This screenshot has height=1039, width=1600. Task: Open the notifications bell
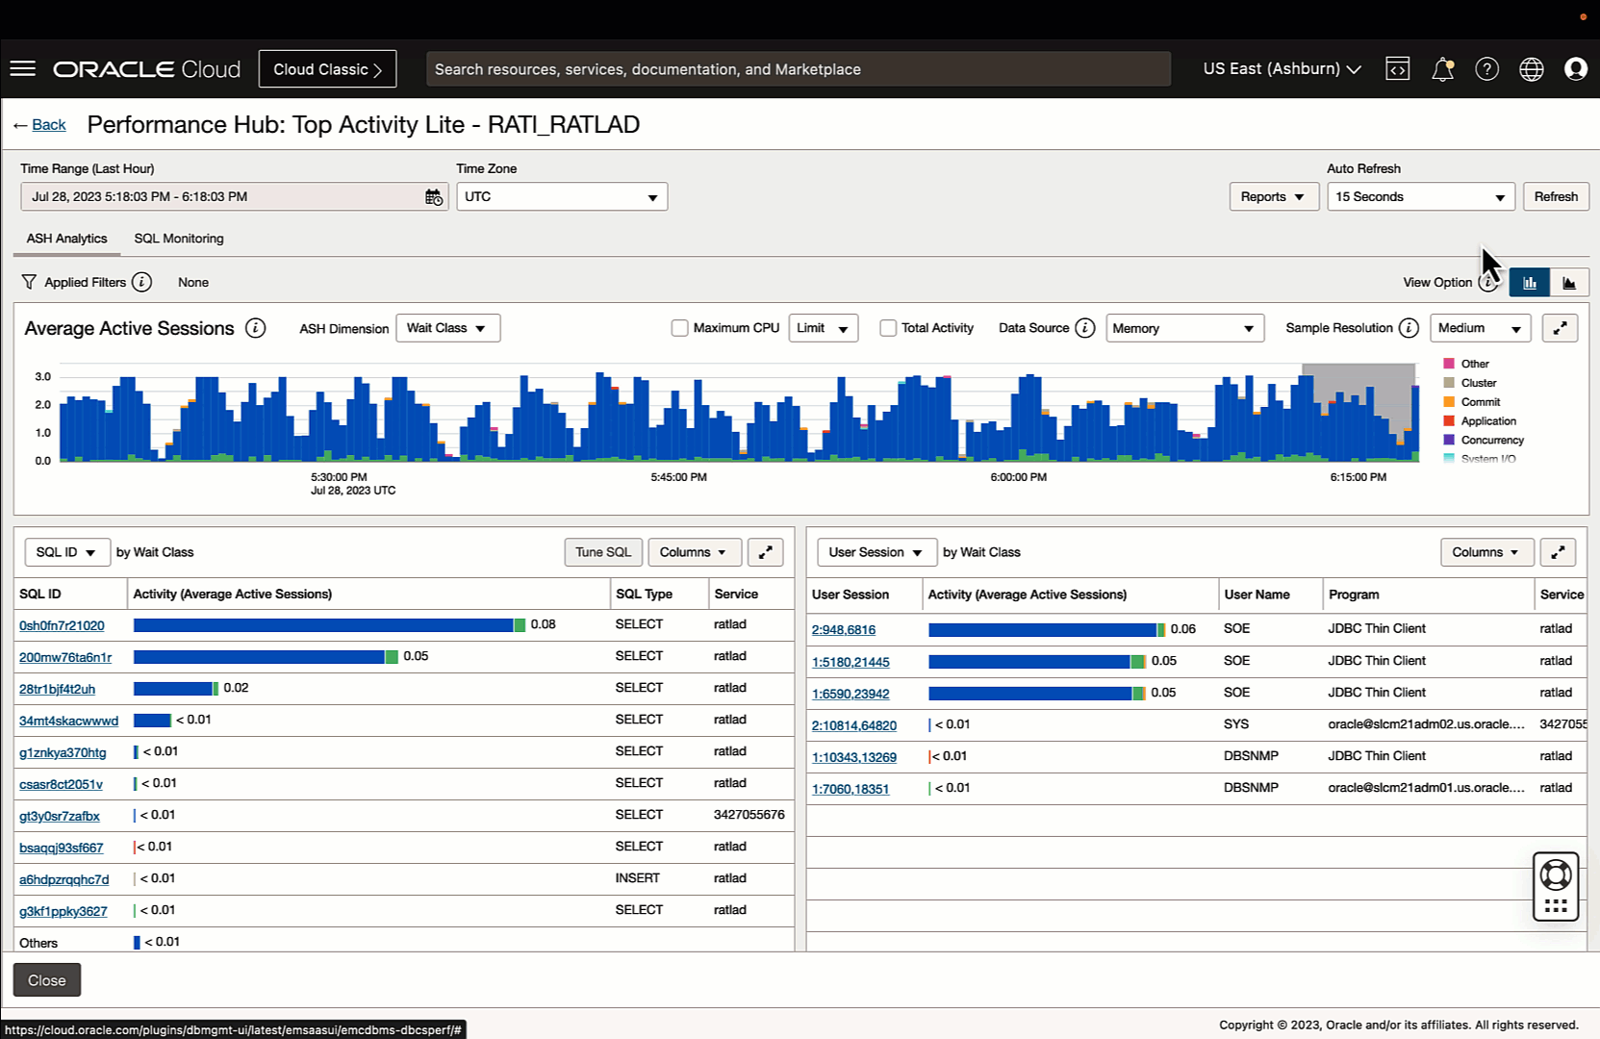[1442, 68]
